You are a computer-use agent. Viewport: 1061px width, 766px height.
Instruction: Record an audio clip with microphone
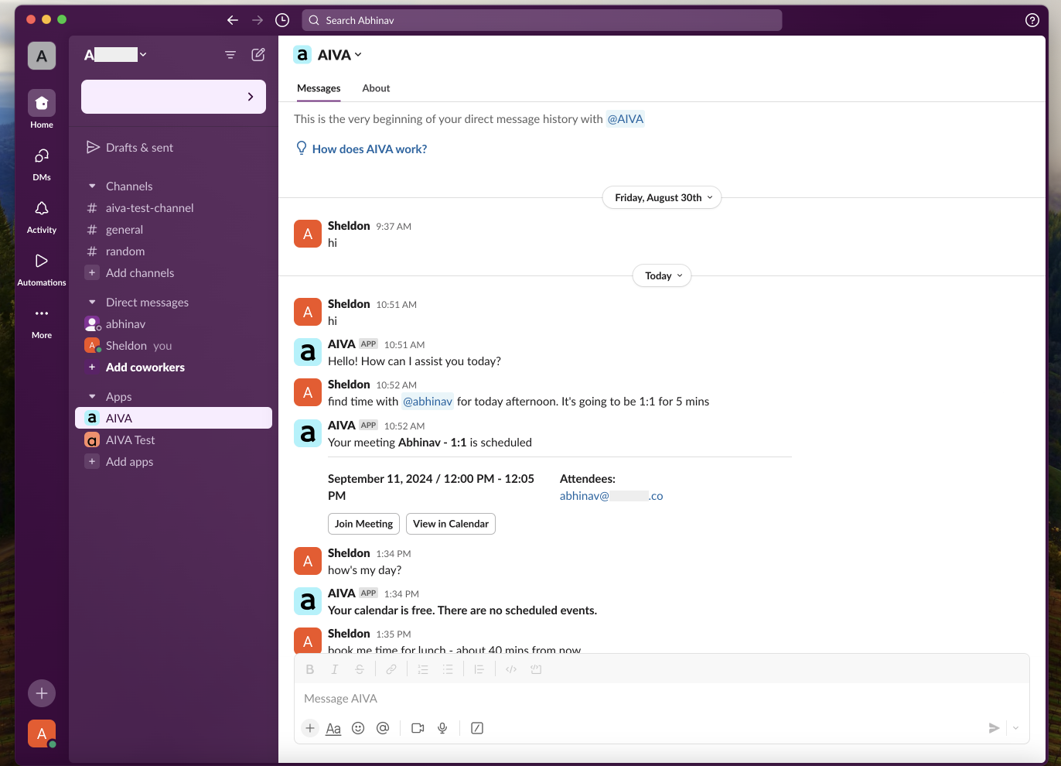coord(442,728)
